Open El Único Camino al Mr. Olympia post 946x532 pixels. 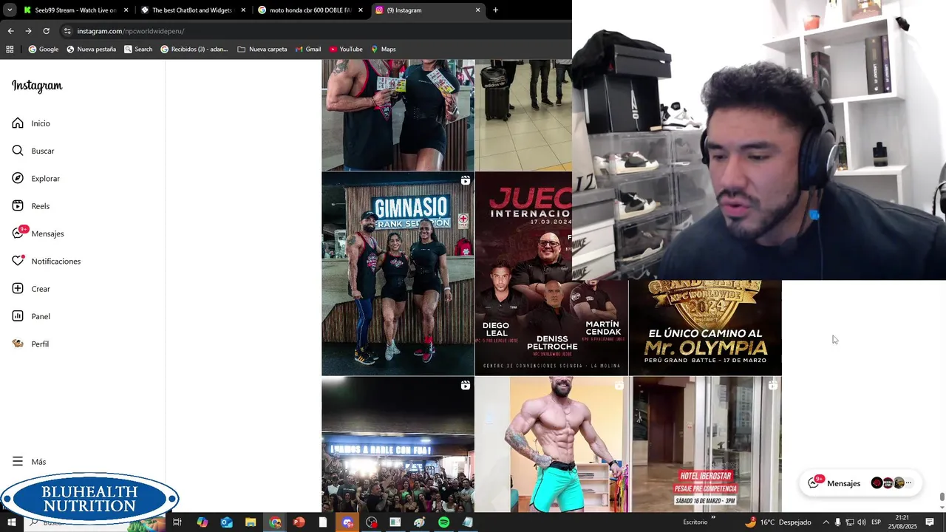[x=705, y=328]
